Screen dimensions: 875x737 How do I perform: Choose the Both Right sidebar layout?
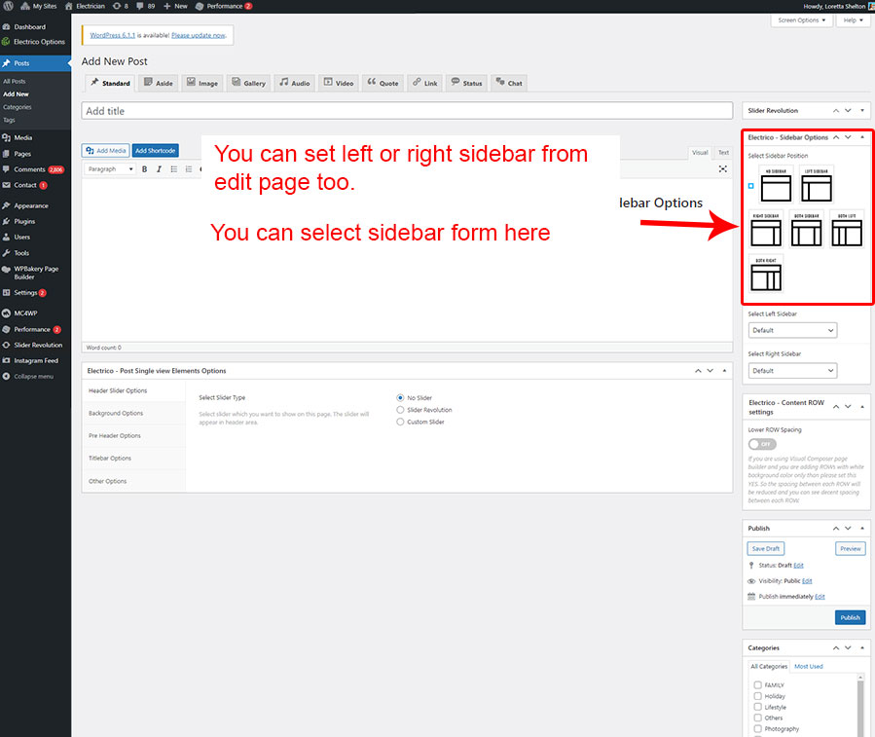click(767, 275)
